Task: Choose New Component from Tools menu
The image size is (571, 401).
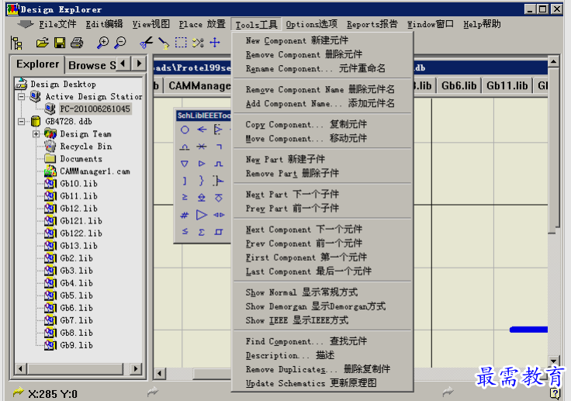Action: click(322, 40)
